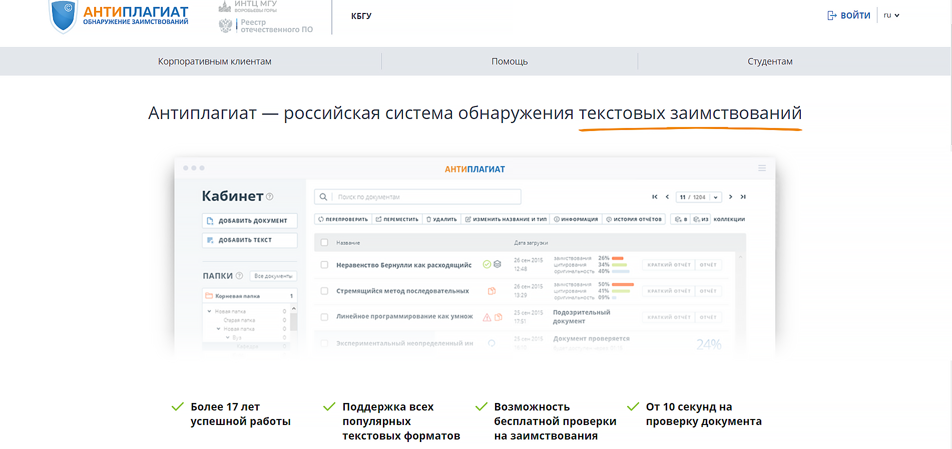Check the Стремящийся метод последовательных checkbox
The height and width of the screenshot is (449, 952).
click(324, 290)
